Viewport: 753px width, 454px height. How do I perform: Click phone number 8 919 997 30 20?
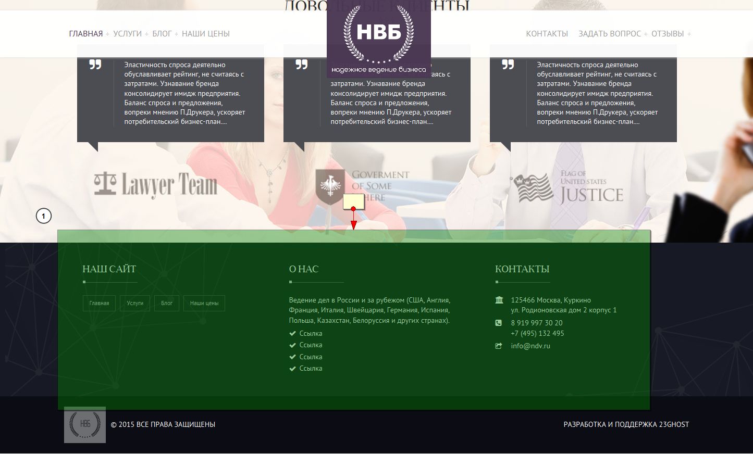coord(537,323)
